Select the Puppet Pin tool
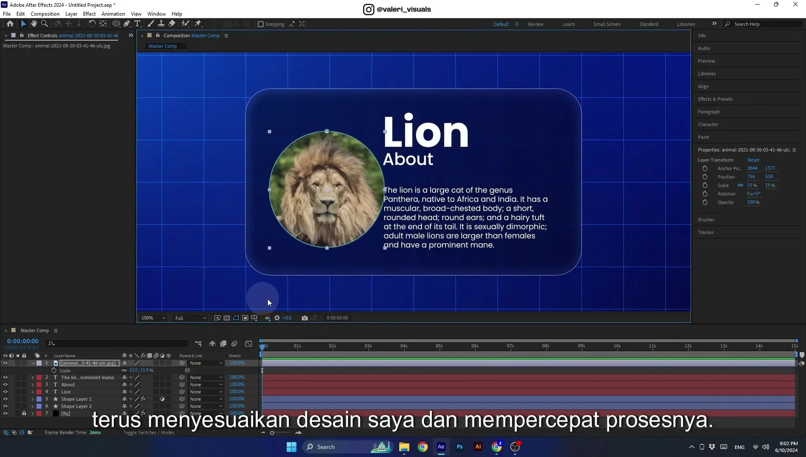 [198, 24]
